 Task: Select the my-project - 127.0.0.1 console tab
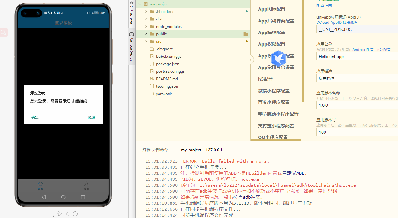pos(203,150)
